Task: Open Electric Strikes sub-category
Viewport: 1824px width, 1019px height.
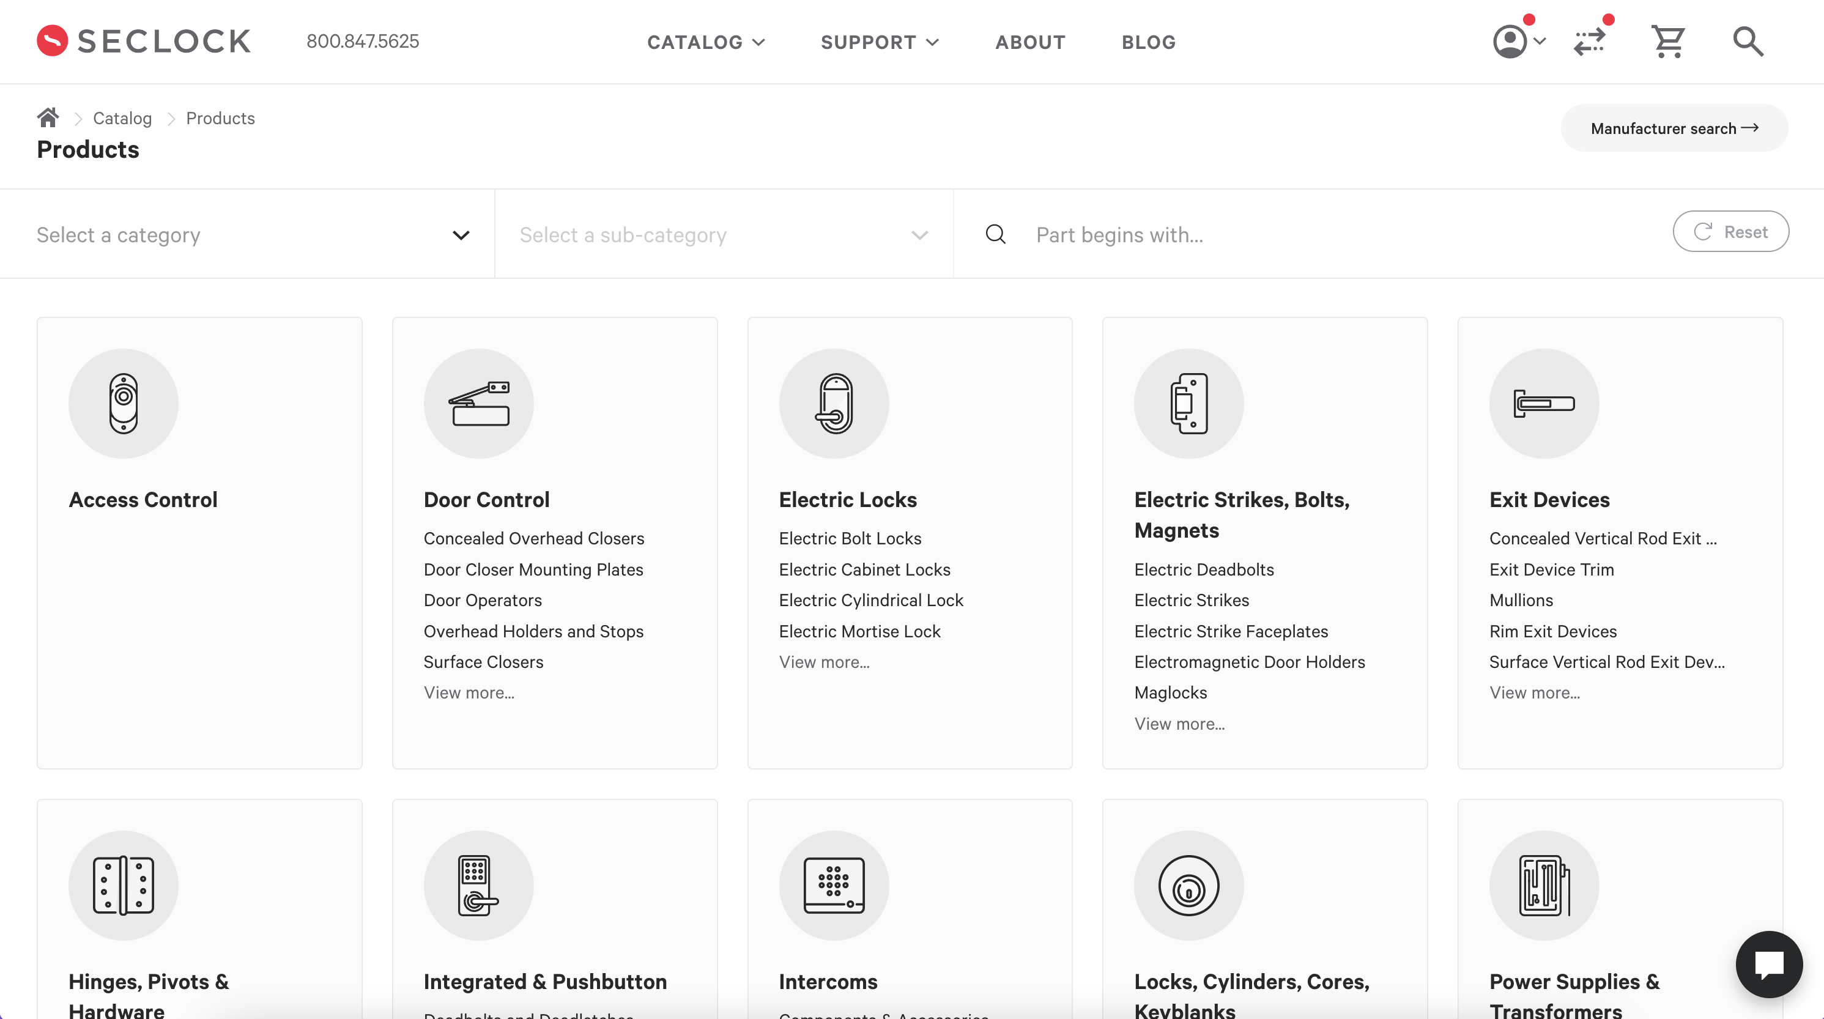Action: click(x=1192, y=600)
